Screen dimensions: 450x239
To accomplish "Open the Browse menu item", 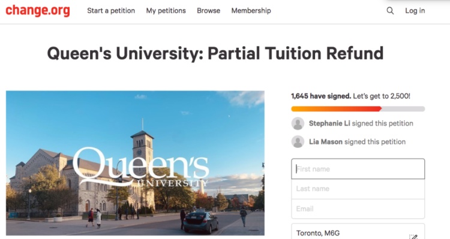I will coord(209,11).
